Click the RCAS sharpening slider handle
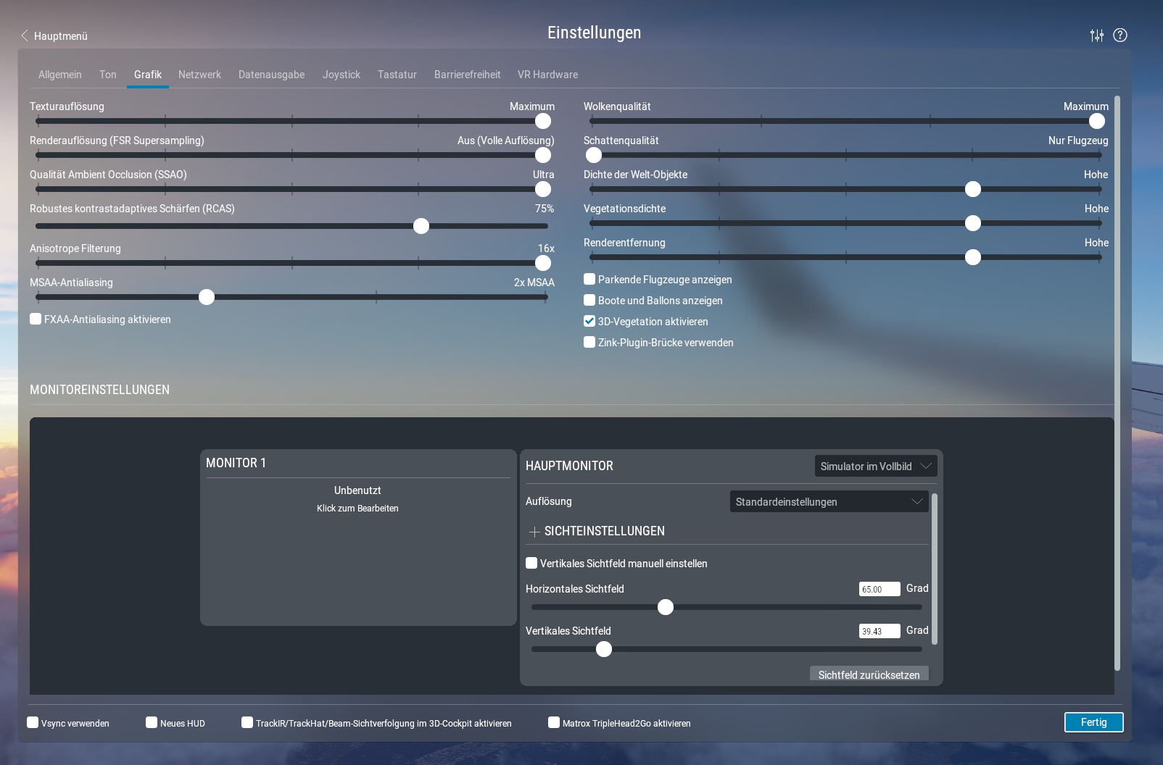Screen dimensions: 1163x765 click(421, 226)
